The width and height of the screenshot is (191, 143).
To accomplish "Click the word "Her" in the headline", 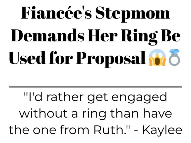I will 102,35.
